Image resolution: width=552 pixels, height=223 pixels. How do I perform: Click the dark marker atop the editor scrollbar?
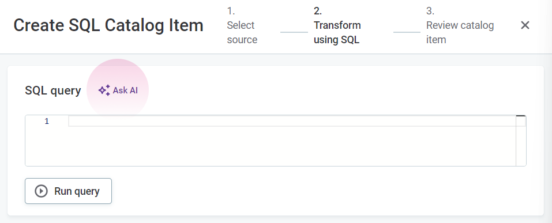click(521, 116)
